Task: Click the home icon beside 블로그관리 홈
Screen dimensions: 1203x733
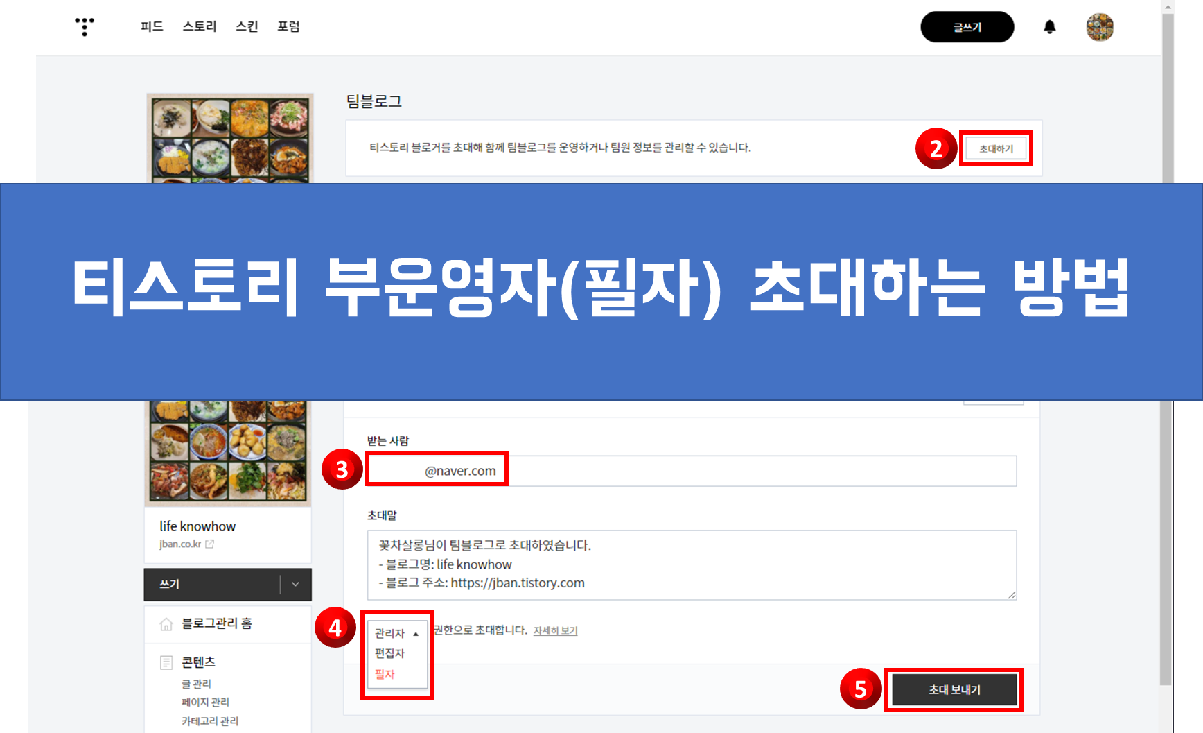Action: 166,623
